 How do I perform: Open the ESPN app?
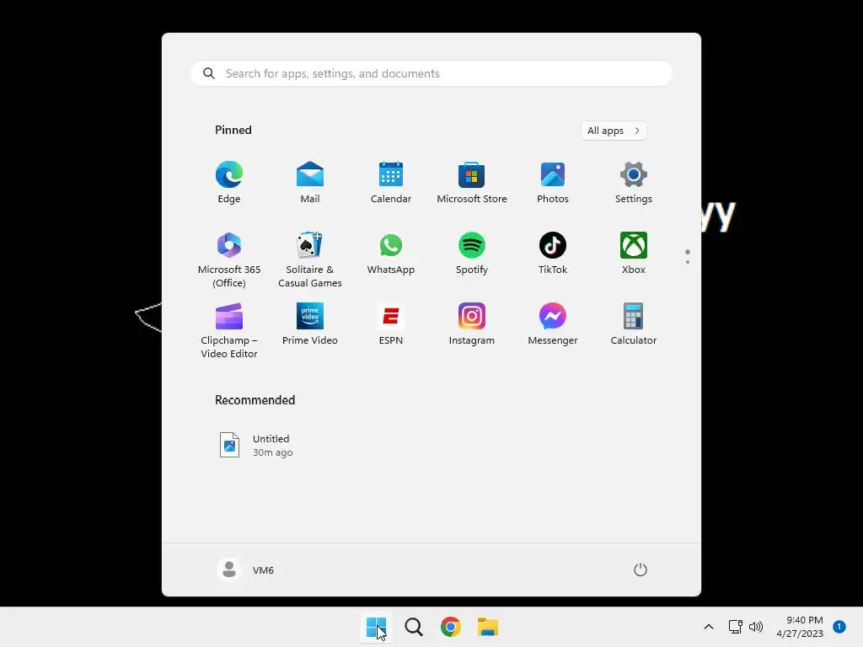click(391, 324)
